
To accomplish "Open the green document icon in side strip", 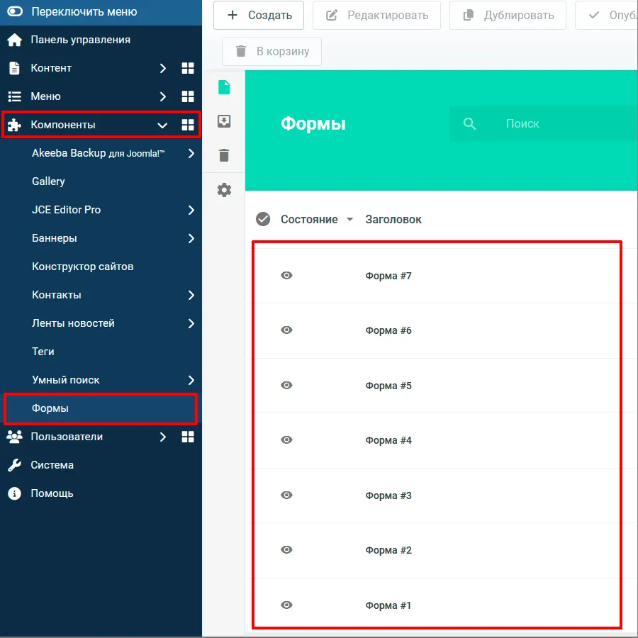I will 224,87.
